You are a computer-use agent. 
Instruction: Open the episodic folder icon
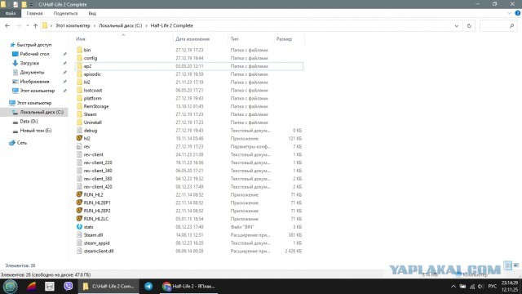pyautogui.click(x=79, y=74)
